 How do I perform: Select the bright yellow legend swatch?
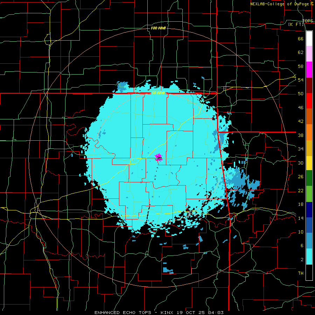(309, 163)
